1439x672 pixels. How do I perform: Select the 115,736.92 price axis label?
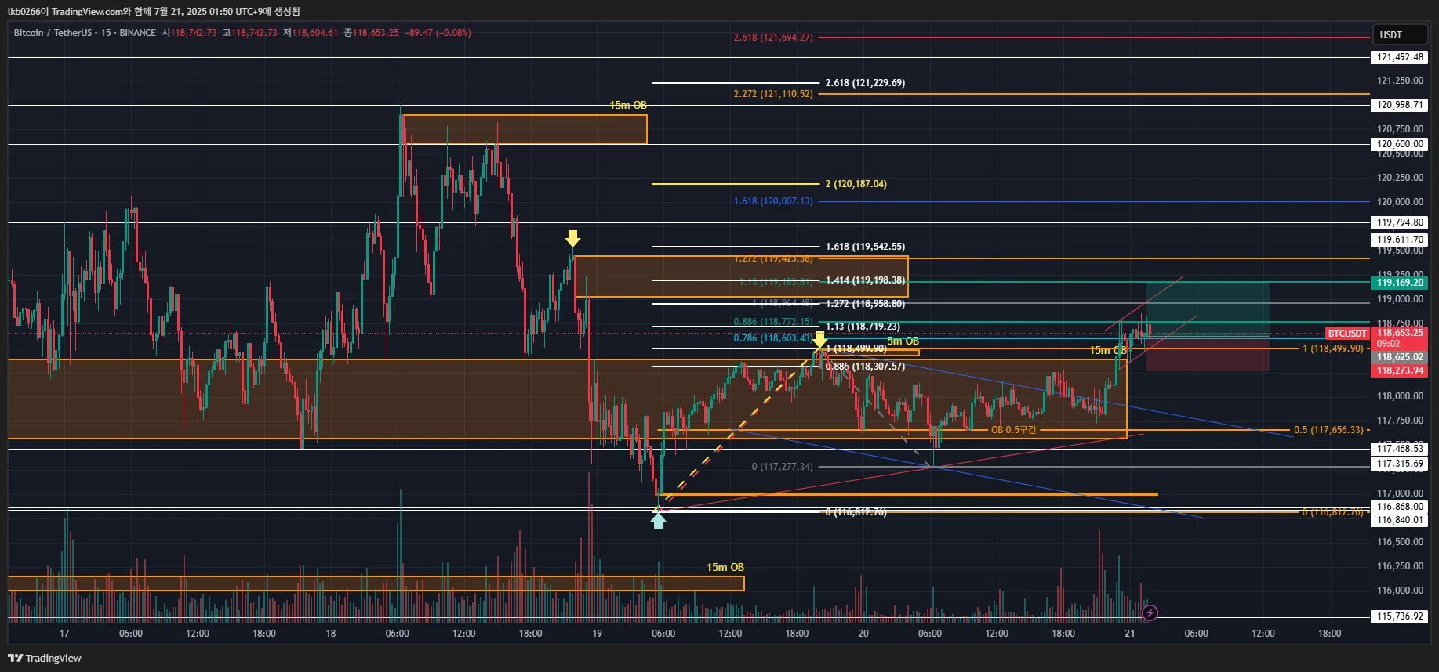pos(1400,616)
